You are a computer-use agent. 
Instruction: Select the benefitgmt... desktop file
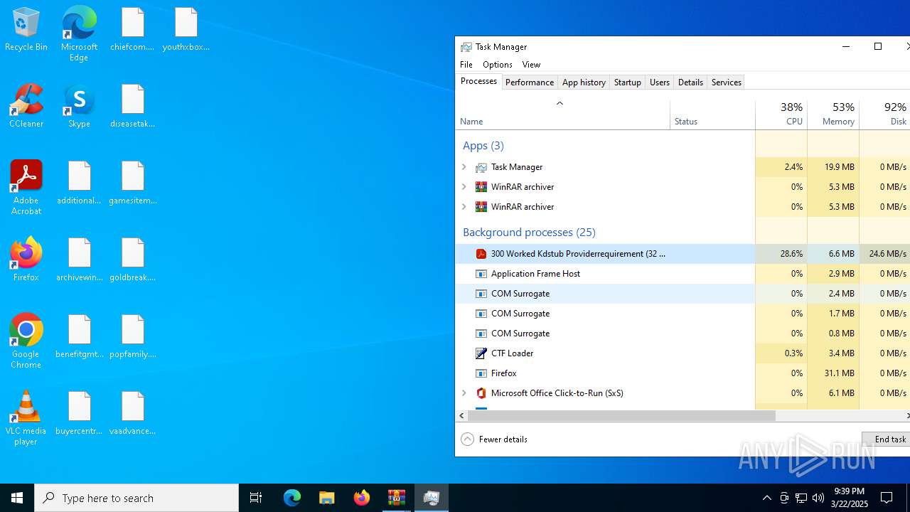pos(79,337)
